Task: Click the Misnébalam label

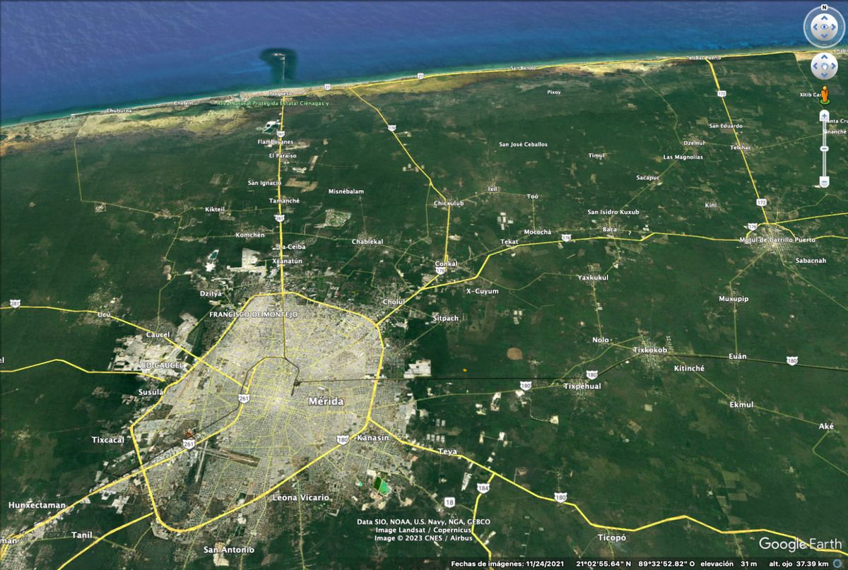Action: click(x=346, y=191)
